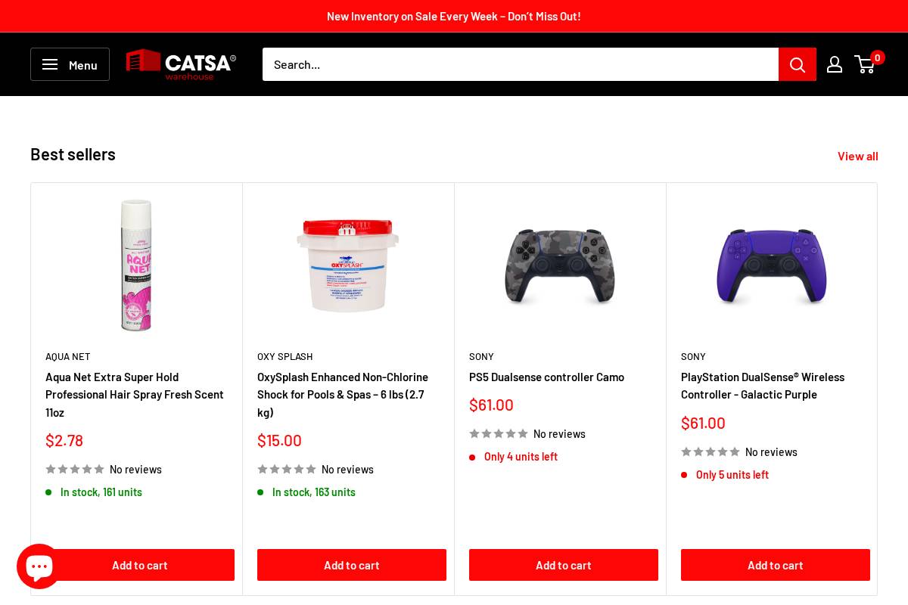Click the Only 4 units left warning
The image size is (908, 605).
coord(521,456)
